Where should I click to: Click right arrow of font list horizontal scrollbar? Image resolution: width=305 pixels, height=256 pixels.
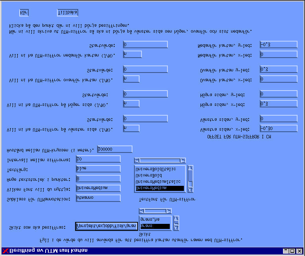click(x=183, y=160)
